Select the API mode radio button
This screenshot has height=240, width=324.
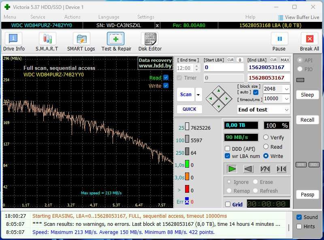[x=300, y=60]
